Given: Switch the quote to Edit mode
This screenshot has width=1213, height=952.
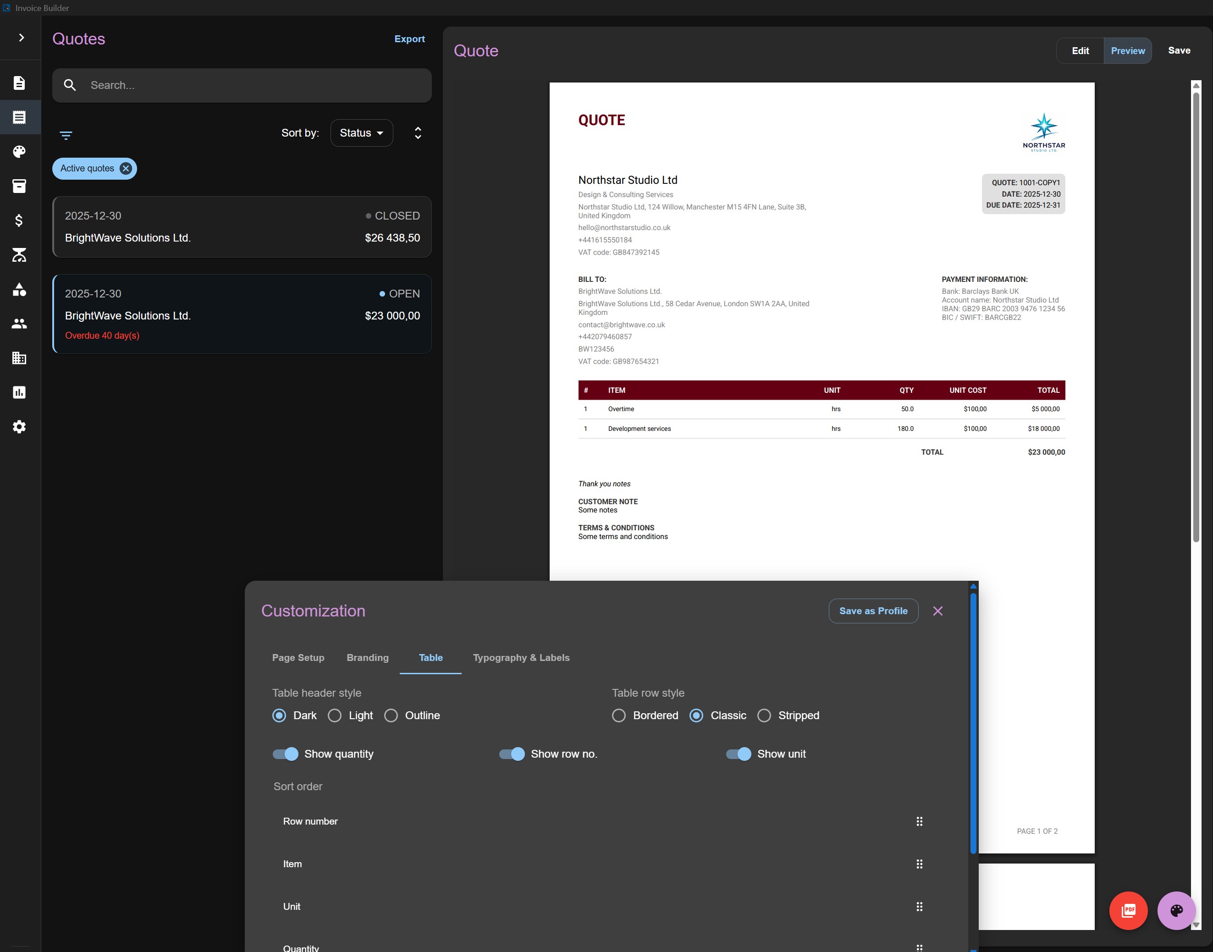Looking at the screenshot, I should pos(1081,51).
